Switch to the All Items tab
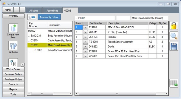 (34, 11)
